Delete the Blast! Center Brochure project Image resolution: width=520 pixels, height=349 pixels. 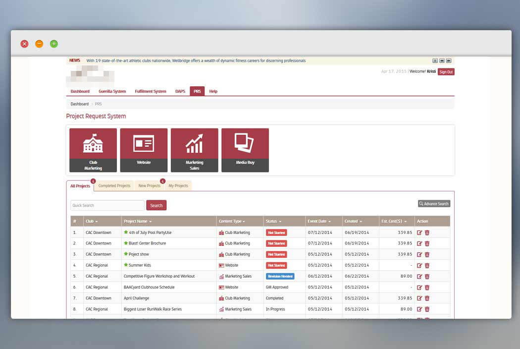427,244
